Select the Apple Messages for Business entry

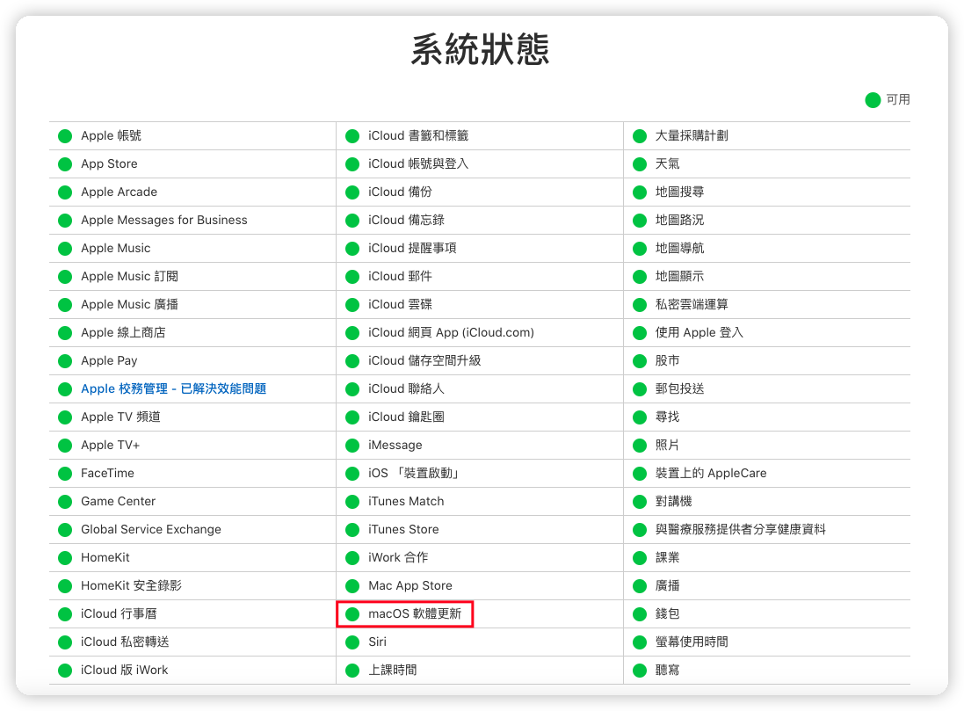click(x=164, y=221)
